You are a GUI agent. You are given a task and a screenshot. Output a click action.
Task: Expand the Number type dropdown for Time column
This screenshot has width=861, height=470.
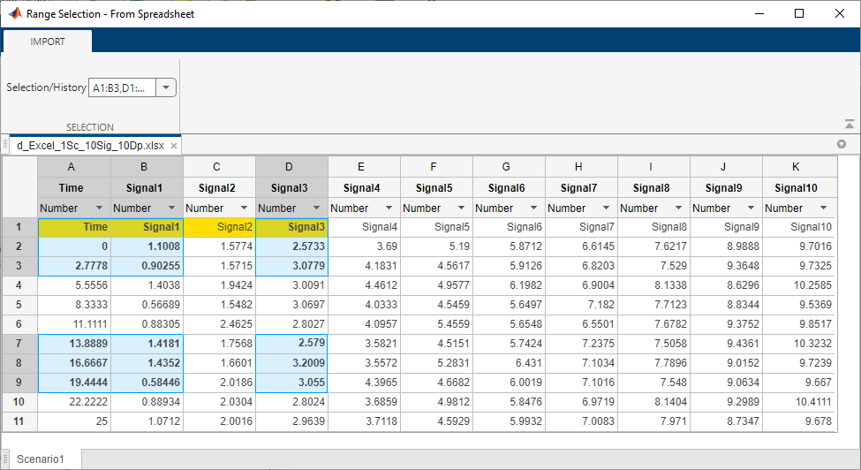click(x=99, y=208)
